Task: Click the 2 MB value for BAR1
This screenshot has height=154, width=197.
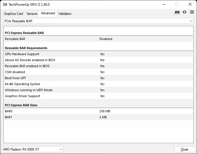Action: (103, 117)
